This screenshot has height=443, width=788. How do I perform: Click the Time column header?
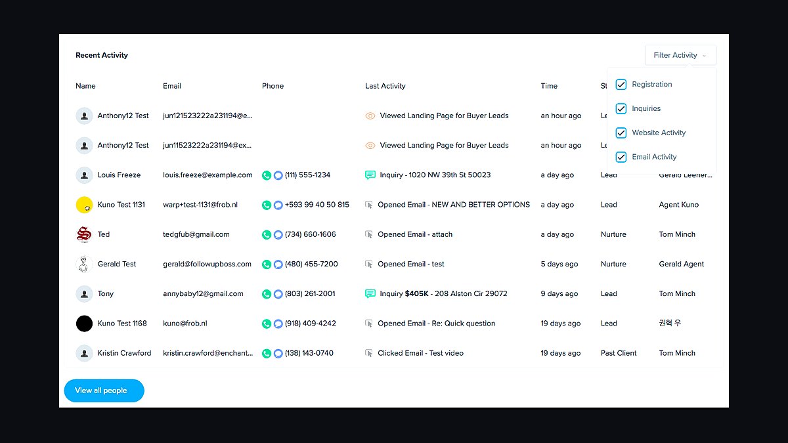point(549,86)
